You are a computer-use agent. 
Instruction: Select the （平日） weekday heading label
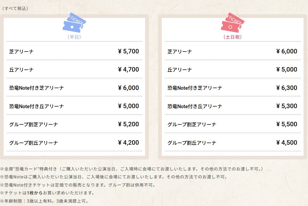(x=74, y=37)
